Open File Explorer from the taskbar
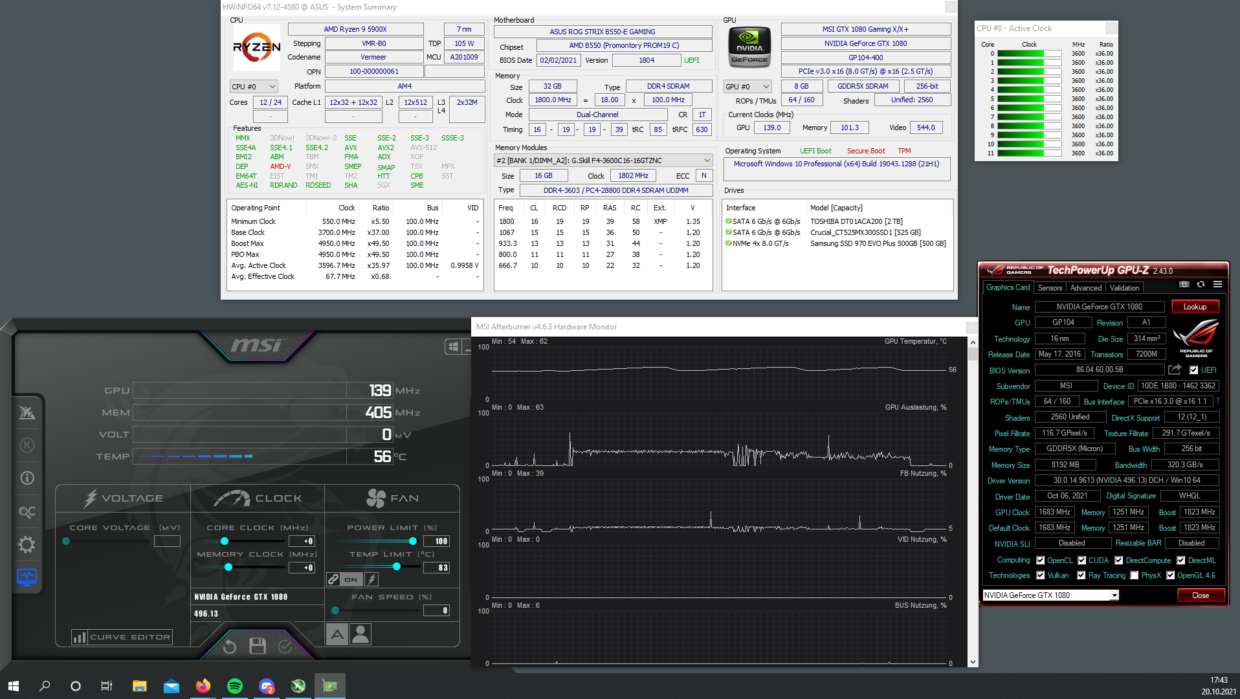The height and width of the screenshot is (699, 1240). point(140,686)
